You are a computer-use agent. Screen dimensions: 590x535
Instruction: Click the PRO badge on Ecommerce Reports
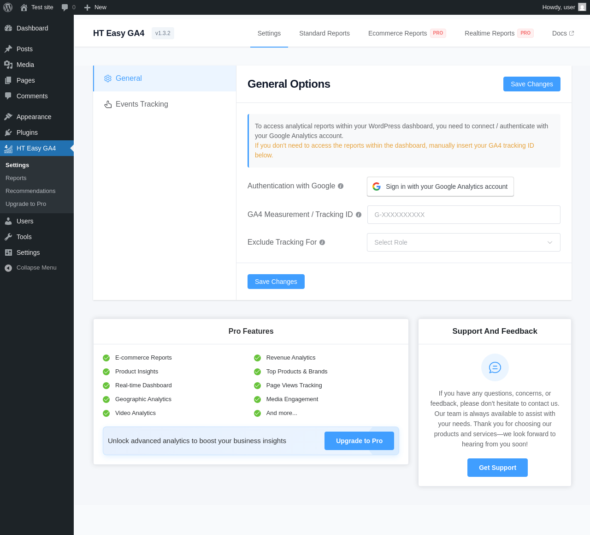(x=438, y=33)
